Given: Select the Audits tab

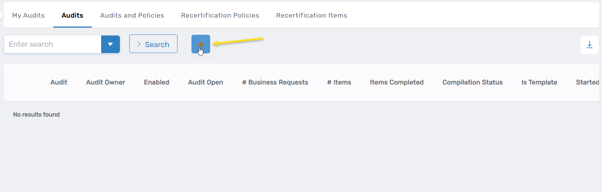Looking at the screenshot, I should pos(72,15).
